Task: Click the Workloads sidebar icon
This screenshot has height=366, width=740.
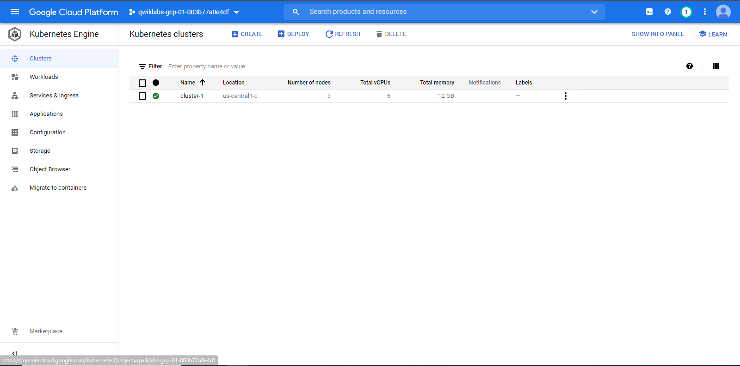Action: click(15, 77)
